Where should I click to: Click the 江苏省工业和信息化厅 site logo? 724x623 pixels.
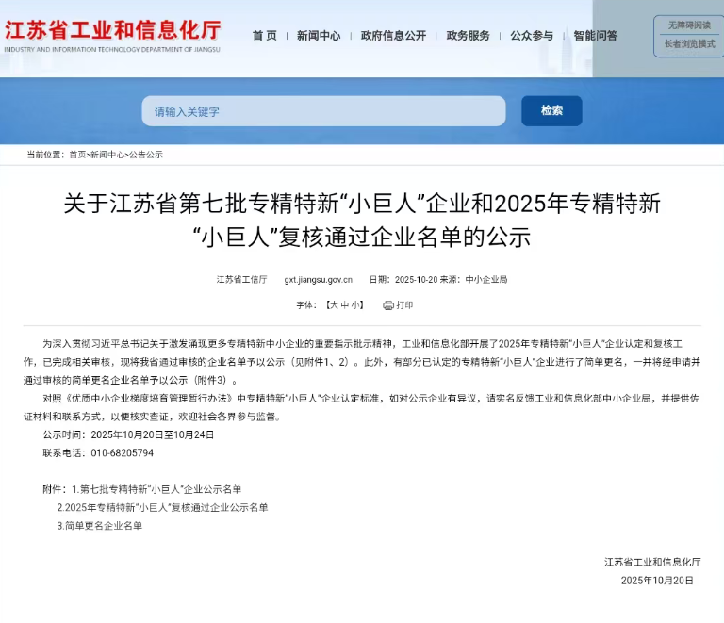tap(113, 36)
